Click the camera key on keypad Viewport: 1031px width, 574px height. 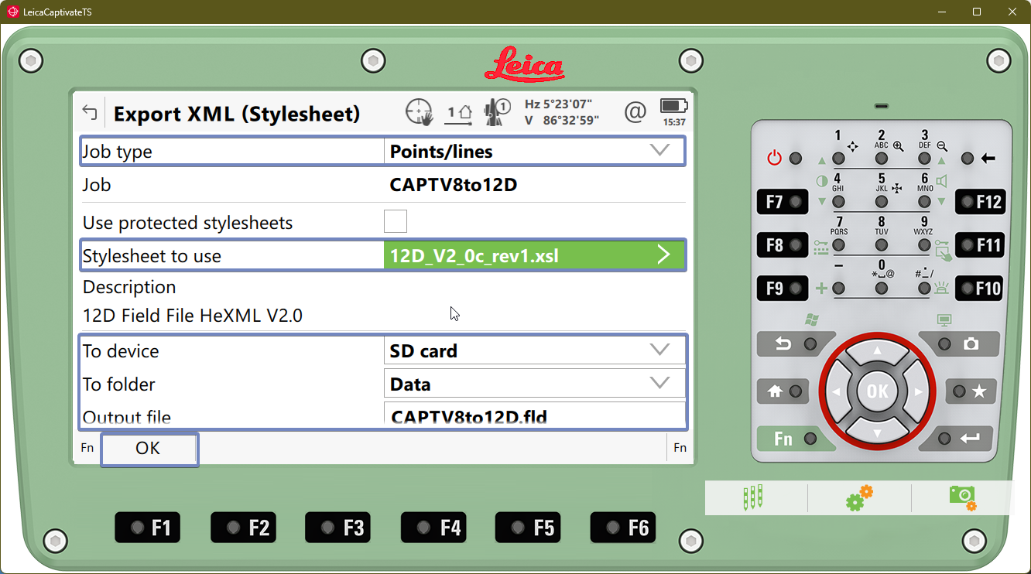(958, 343)
